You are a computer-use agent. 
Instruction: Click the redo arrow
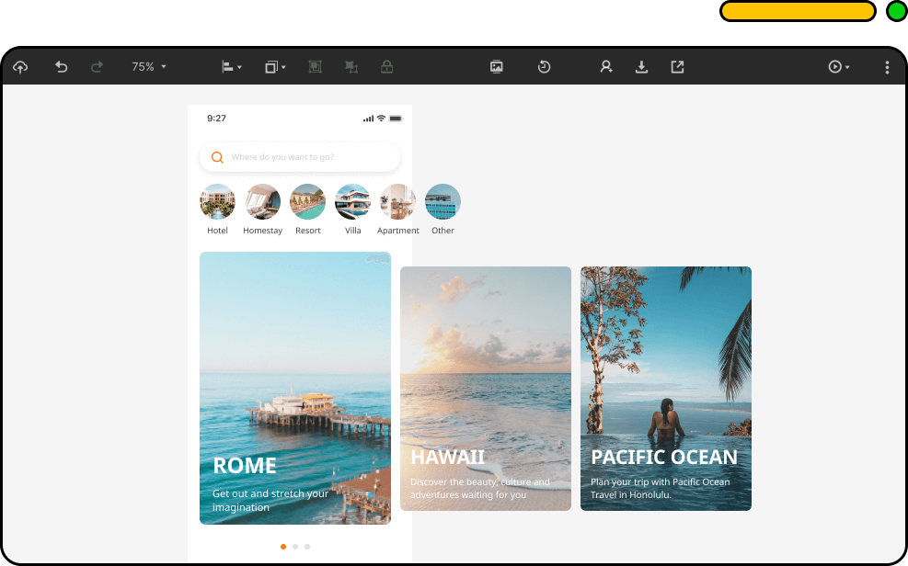[x=97, y=67]
